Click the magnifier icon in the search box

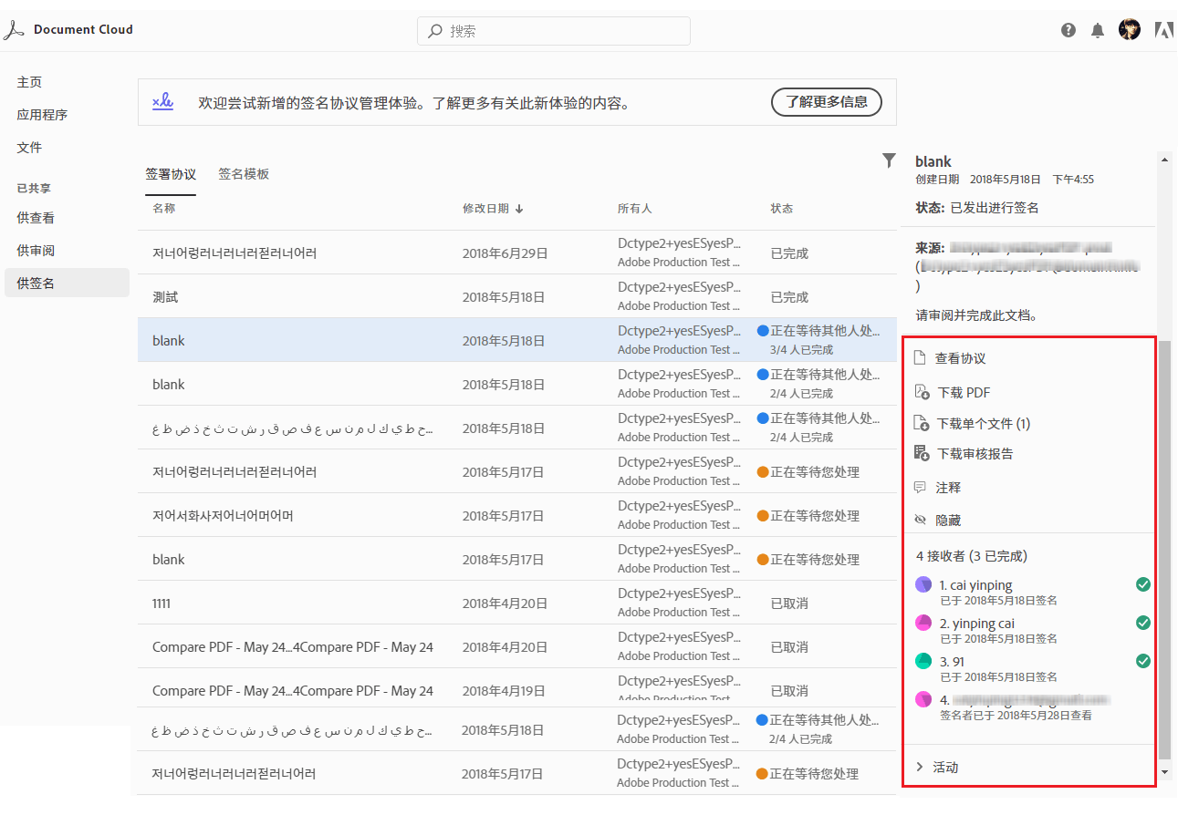(435, 31)
